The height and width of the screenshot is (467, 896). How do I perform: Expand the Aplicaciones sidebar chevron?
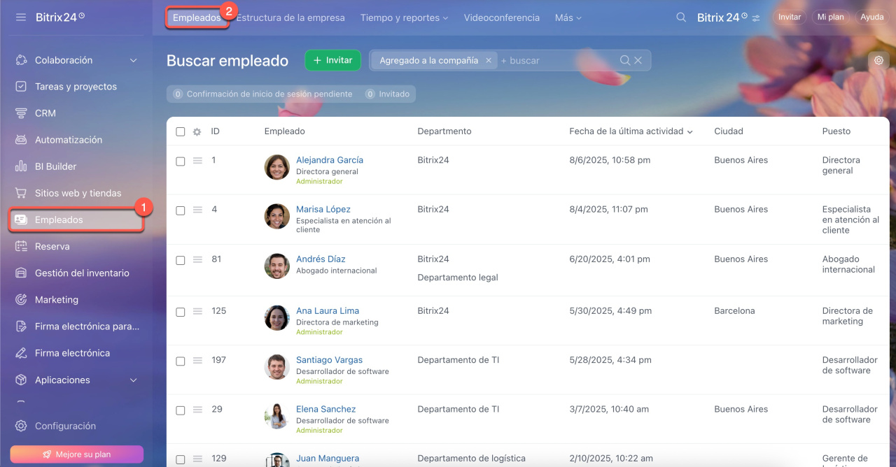134,380
